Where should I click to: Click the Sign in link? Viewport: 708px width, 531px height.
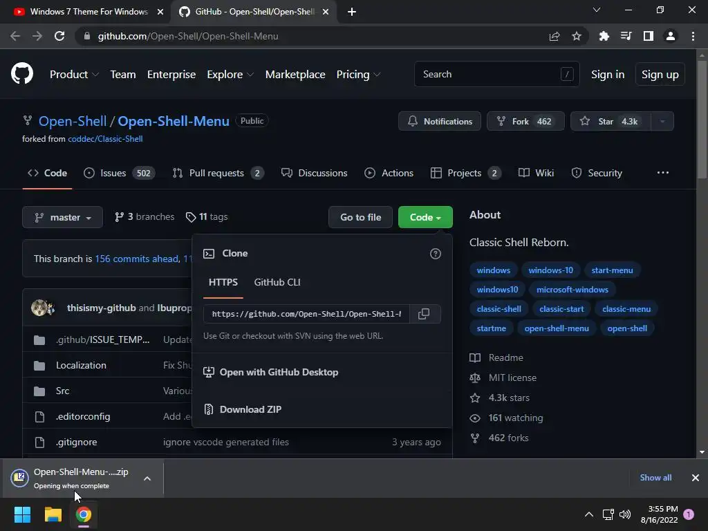(x=608, y=75)
